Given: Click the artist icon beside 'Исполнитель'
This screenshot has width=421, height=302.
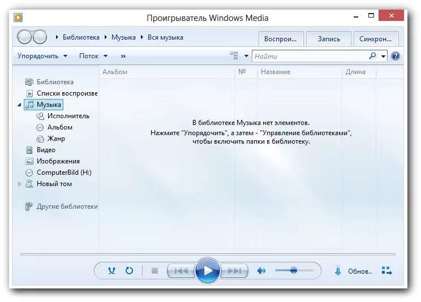Looking at the screenshot, I should (x=40, y=116).
